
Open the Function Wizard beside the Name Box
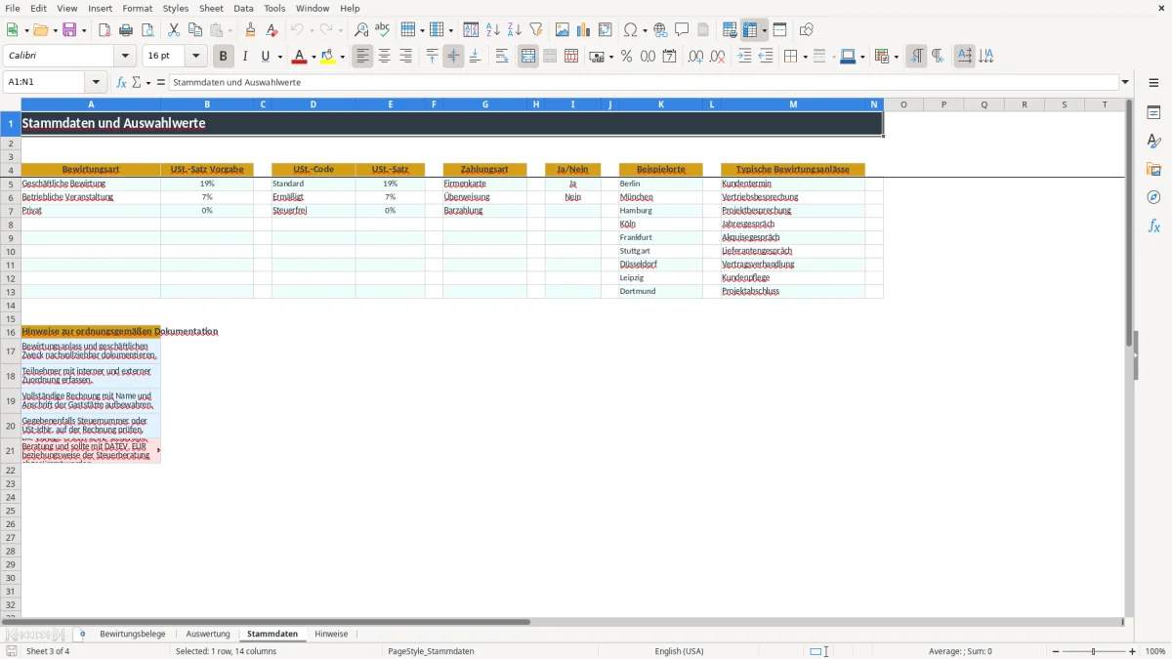pos(122,82)
